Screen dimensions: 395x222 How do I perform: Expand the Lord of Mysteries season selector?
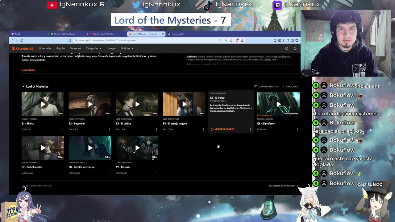click(x=35, y=87)
